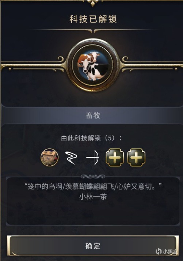The height and width of the screenshot is (261, 183).
Task: Click the divider ornament beneath the title
Action: [93, 31]
